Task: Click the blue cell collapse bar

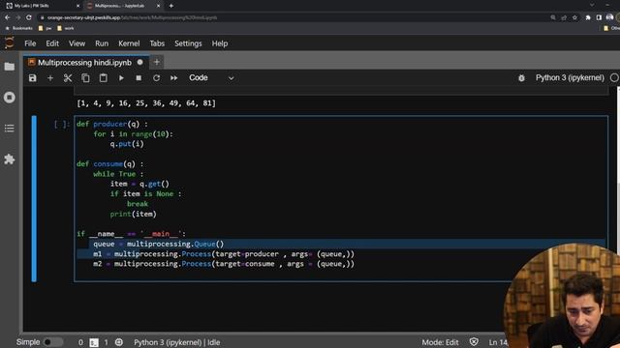Action: pos(34,198)
